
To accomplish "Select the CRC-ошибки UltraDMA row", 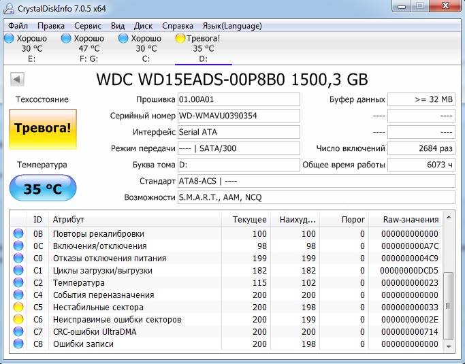I will (x=226, y=332).
